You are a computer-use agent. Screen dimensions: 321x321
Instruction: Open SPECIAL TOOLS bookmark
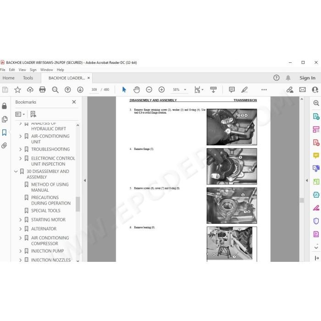46,210
